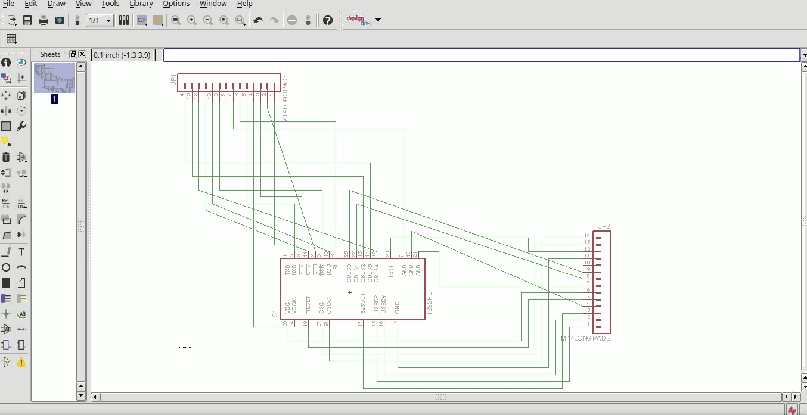Viewport: 807px width, 415px height.
Task: Toggle the Show eye tool
Action: point(21,63)
